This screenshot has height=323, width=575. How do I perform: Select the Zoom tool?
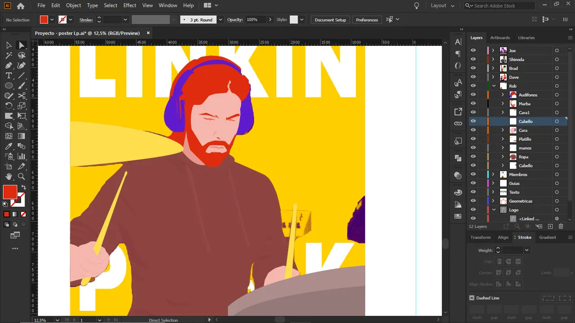click(22, 177)
